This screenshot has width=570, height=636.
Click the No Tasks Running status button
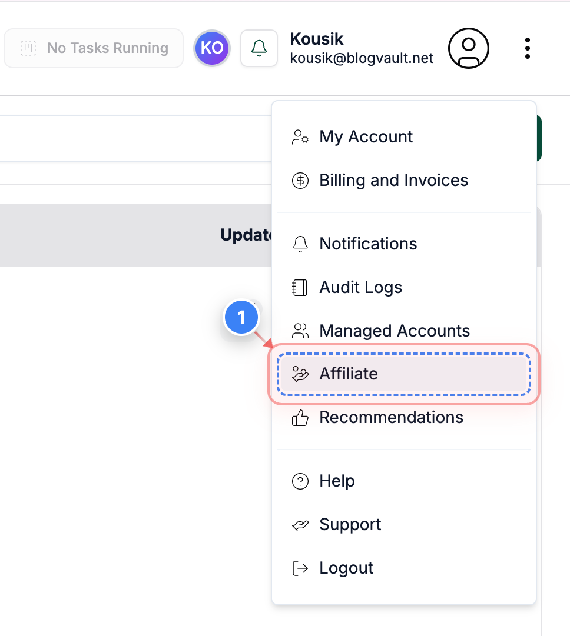point(93,48)
